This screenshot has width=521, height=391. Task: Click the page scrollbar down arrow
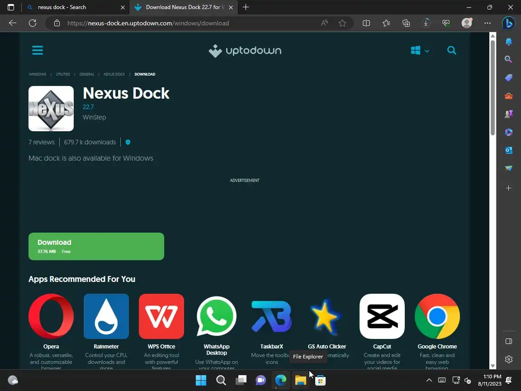tap(493, 366)
